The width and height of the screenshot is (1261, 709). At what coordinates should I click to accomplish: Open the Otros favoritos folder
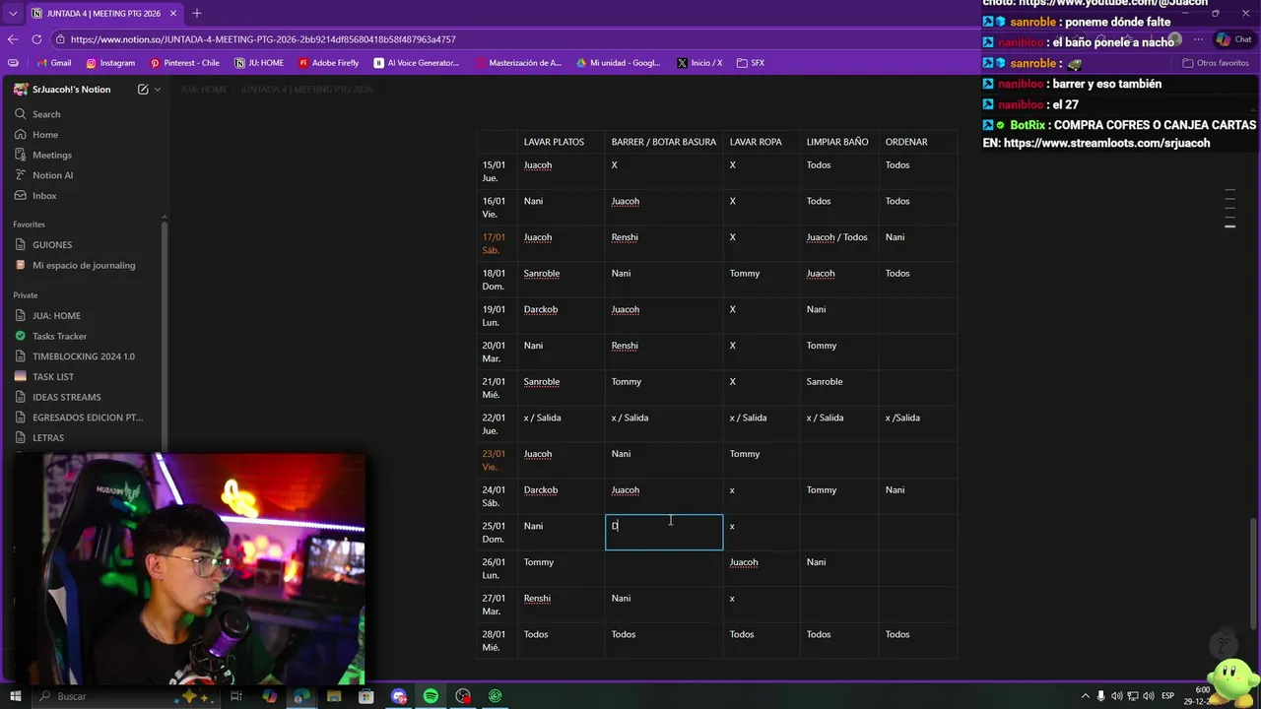pyautogui.click(x=1215, y=63)
